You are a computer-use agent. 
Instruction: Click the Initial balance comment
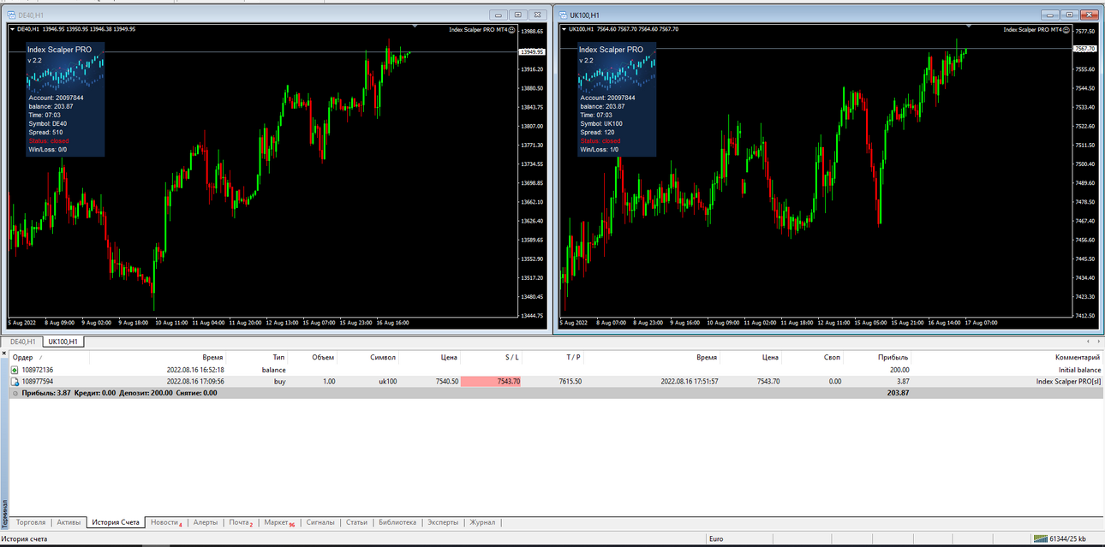[x=1079, y=370]
